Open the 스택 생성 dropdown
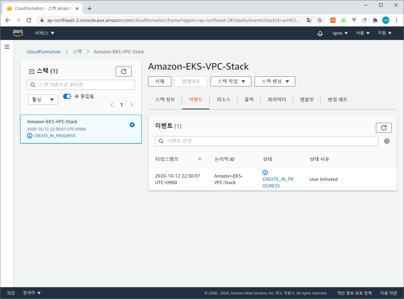 275,81
